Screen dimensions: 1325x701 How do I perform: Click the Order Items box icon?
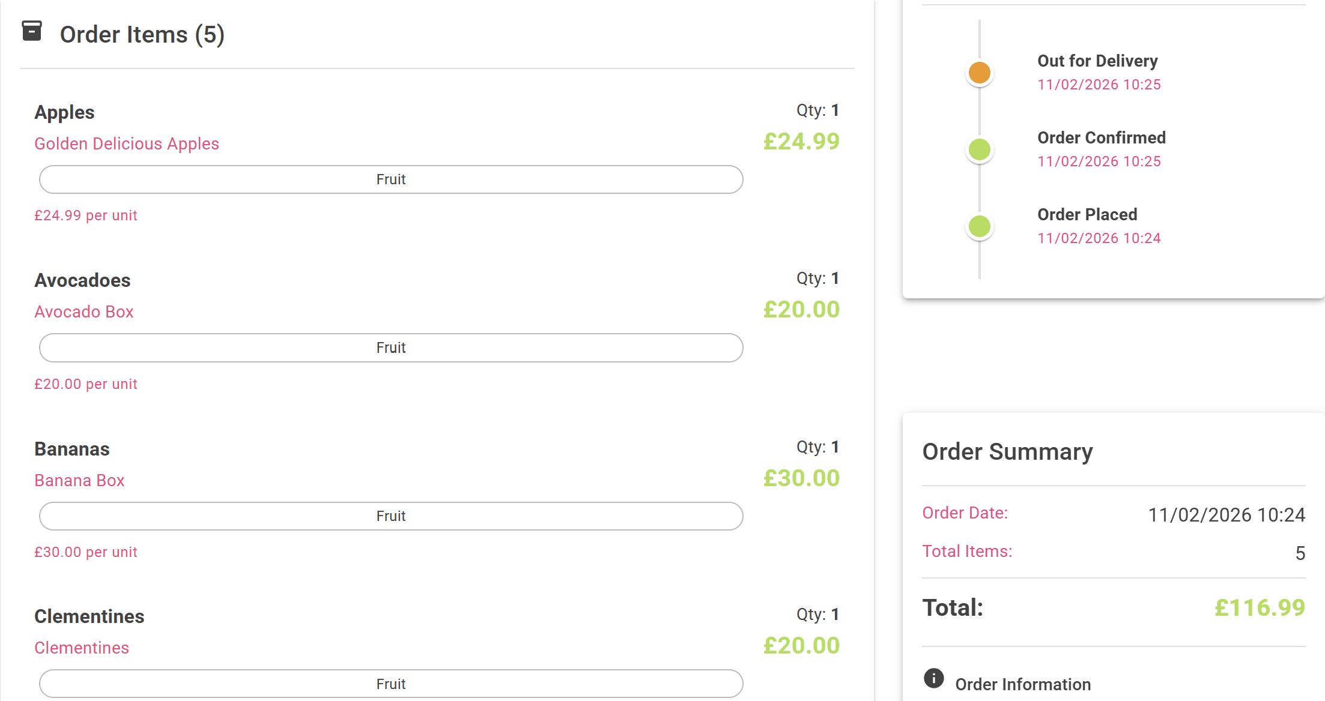[x=31, y=31]
